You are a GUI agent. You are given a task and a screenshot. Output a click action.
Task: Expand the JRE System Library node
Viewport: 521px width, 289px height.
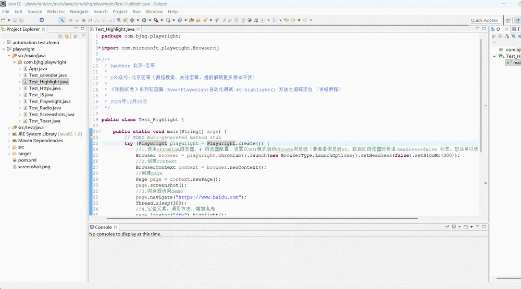(9, 134)
